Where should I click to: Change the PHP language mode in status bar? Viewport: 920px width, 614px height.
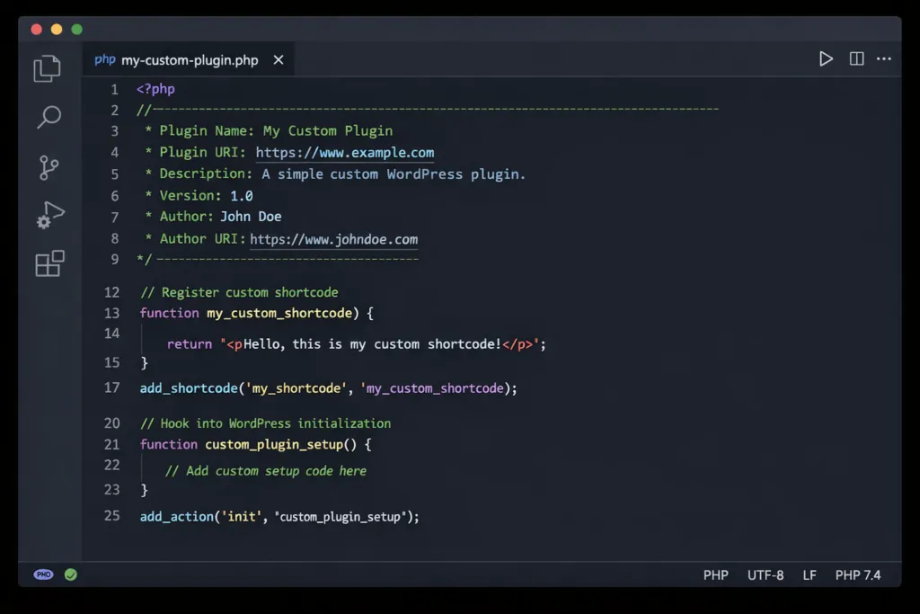point(716,575)
